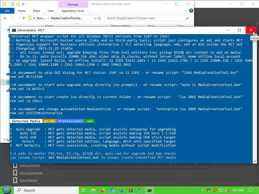Click 'Changelog: 2023.11.29 stable' line
This screenshot has height=194, width=259.
tap(44, 48)
